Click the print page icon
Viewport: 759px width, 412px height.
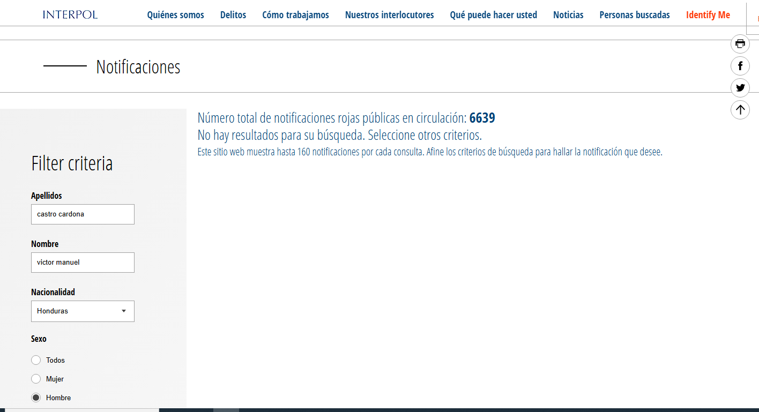[740, 43]
